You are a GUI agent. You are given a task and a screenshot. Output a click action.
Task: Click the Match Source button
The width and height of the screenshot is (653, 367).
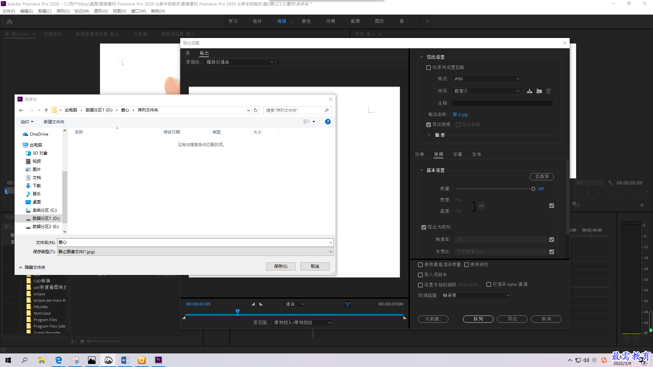[x=541, y=177]
